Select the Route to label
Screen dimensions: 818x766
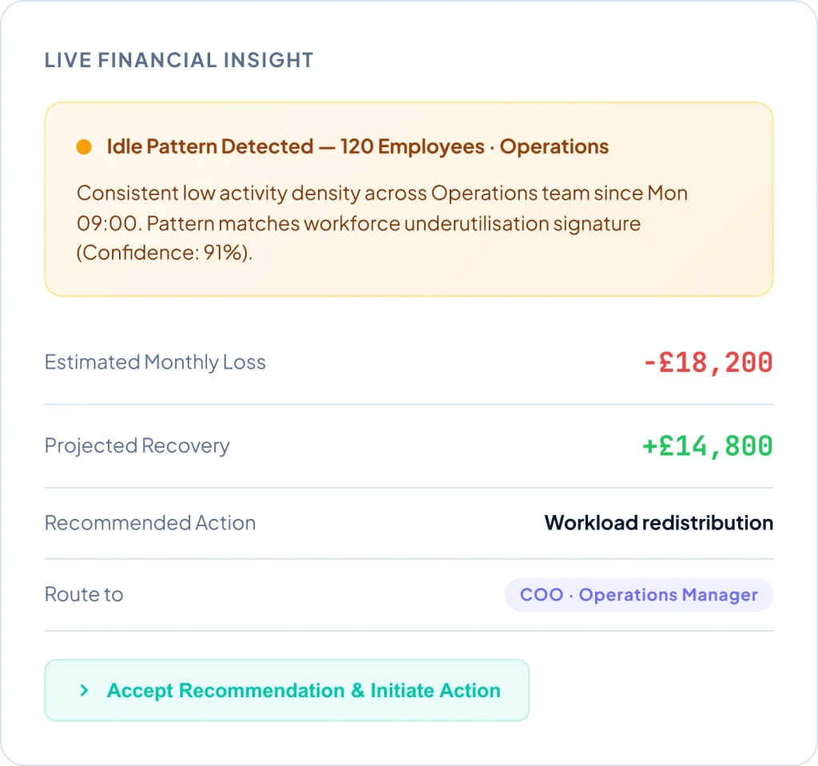pyautogui.click(x=84, y=595)
